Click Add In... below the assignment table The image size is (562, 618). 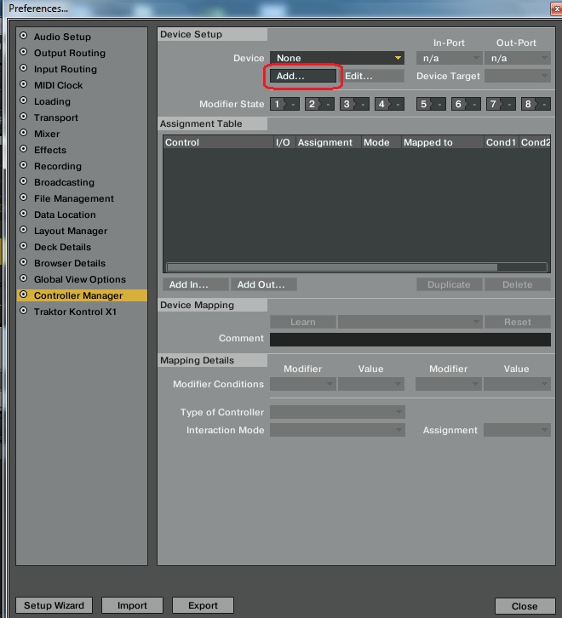(x=196, y=284)
